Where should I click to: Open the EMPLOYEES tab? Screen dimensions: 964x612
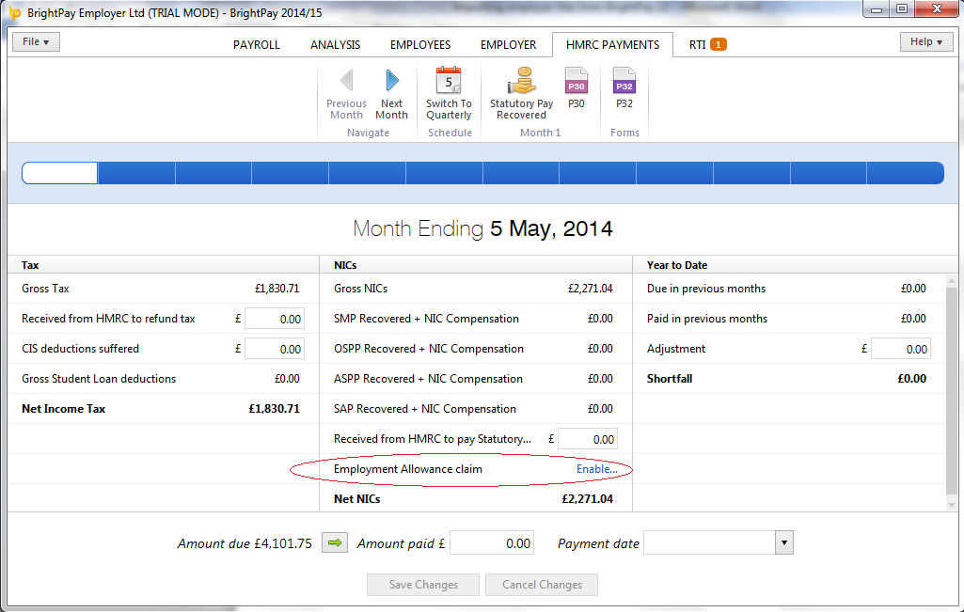(x=420, y=45)
